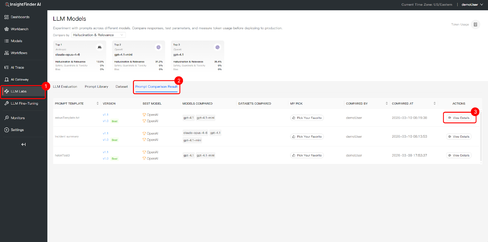
Task: Sort by the Compared At column
Action: tap(434, 103)
